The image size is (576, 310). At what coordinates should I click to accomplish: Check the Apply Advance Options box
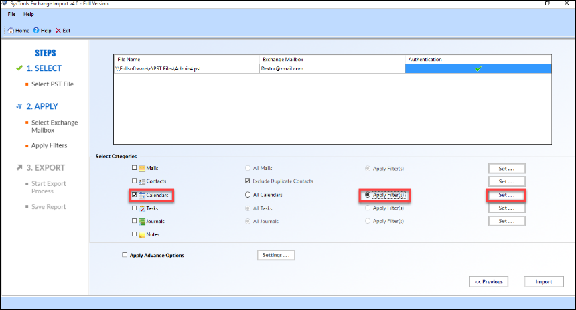(125, 255)
